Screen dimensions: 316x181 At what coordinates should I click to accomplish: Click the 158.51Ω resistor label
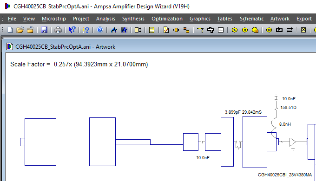[x=288, y=108]
